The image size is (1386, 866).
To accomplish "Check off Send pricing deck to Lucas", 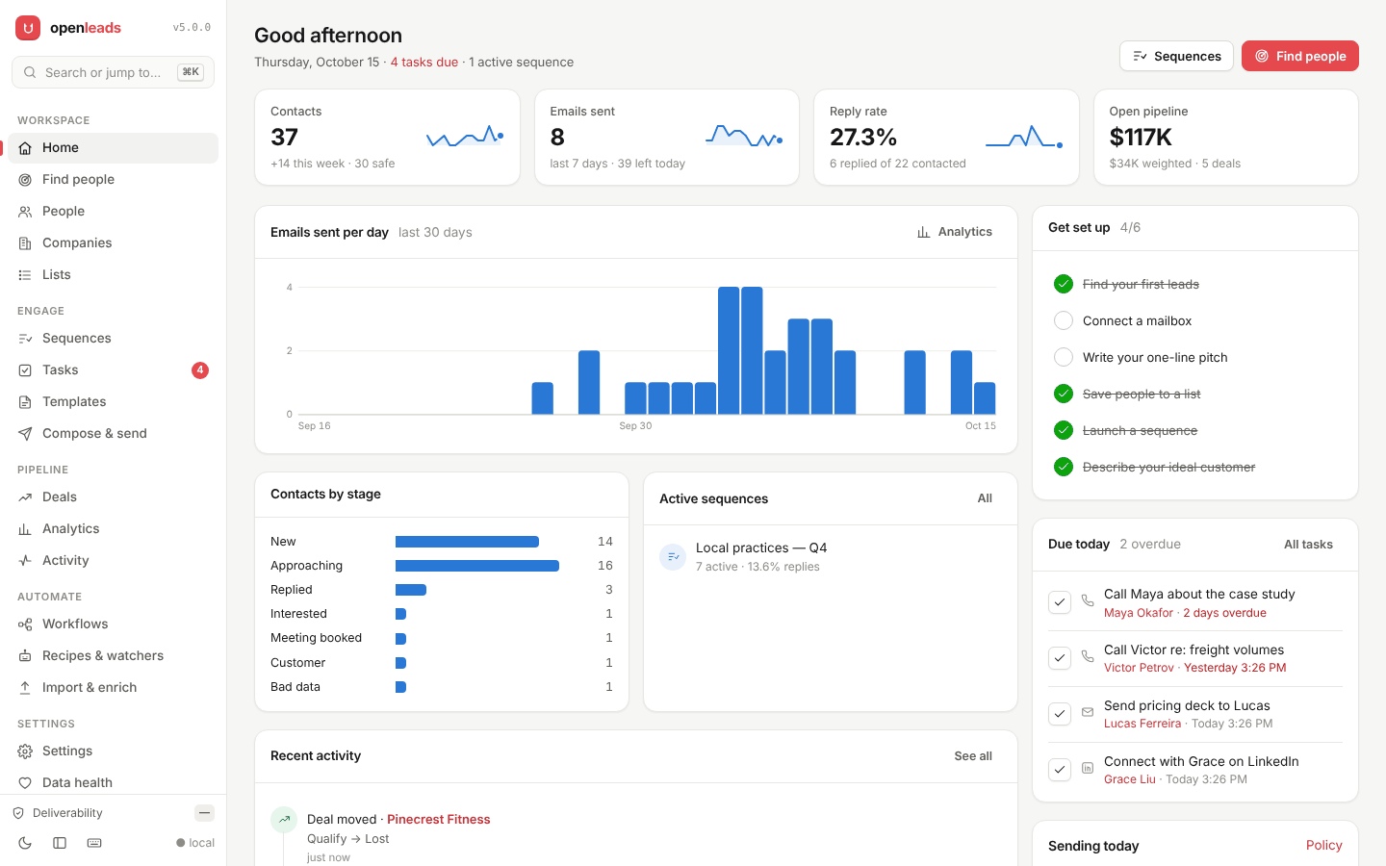I will coord(1060,714).
